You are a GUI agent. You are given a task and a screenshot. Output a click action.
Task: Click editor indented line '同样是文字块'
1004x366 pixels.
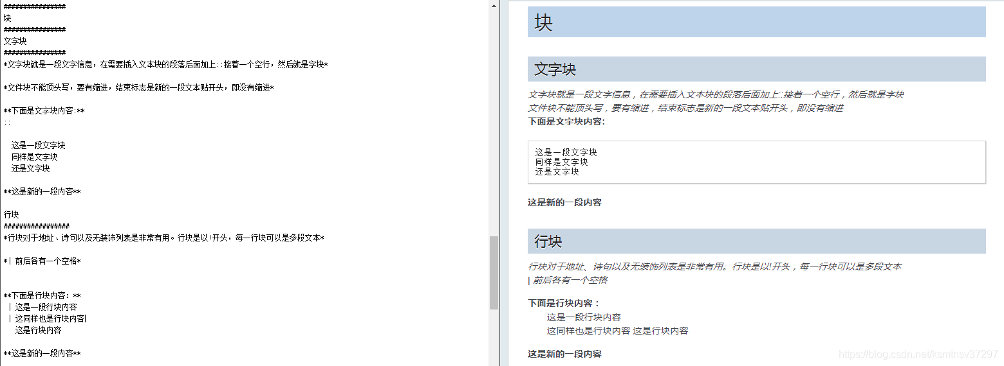coord(35,157)
